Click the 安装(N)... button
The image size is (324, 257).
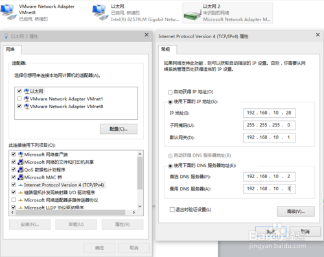pos(30,225)
